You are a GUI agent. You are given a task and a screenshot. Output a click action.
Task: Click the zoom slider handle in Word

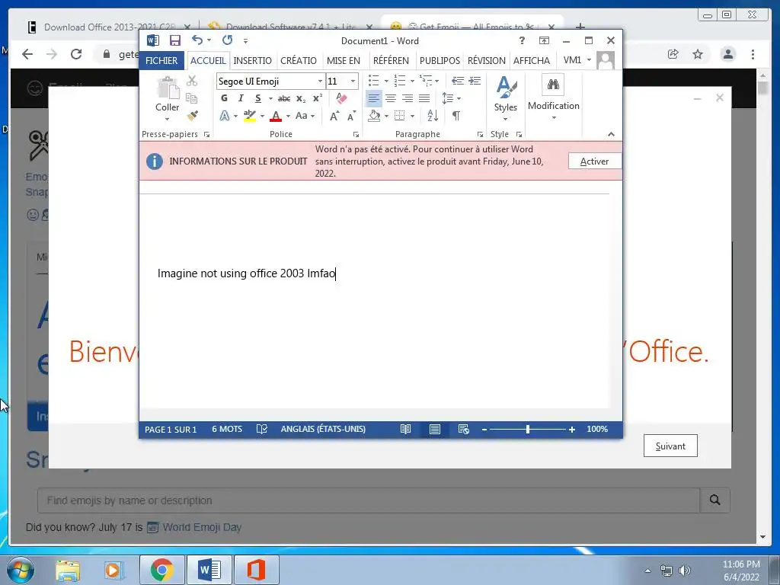[x=528, y=430]
